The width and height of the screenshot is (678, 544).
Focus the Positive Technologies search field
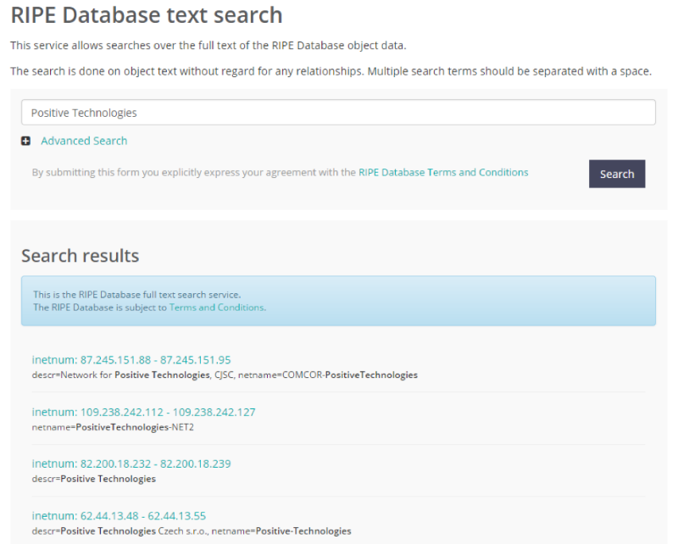click(338, 113)
